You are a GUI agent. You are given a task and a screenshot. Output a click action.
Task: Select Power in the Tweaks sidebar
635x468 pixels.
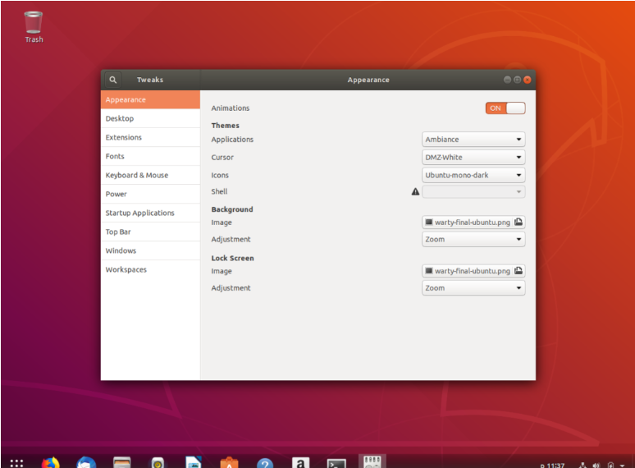pyautogui.click(x=150, y=194)
